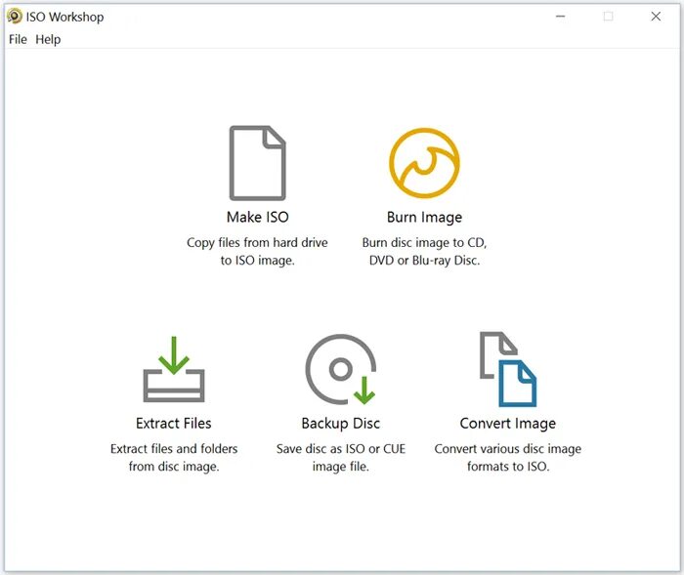Viewport: 684px width, 575px height.
Task: Launch the Convert Image pages icon
Action: click(x=508, y=369)
